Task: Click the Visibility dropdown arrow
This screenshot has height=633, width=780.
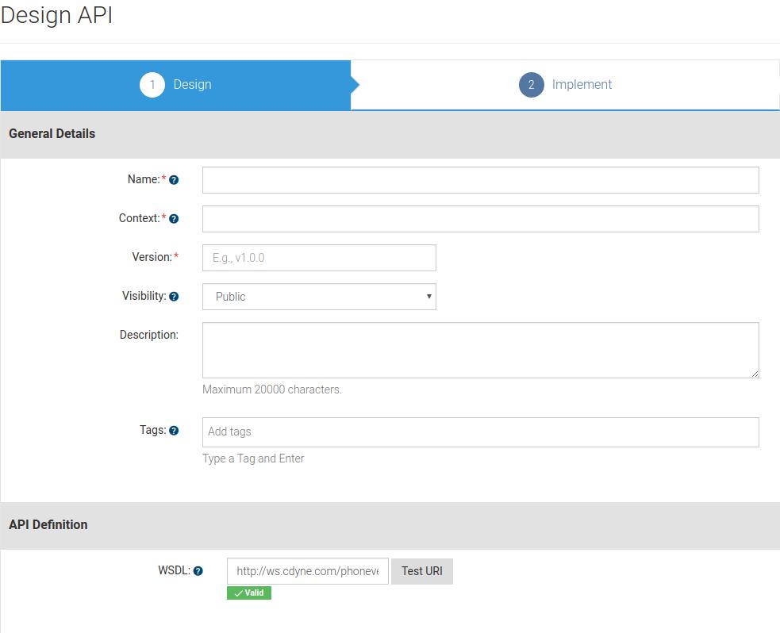Action: pos(427,296)
